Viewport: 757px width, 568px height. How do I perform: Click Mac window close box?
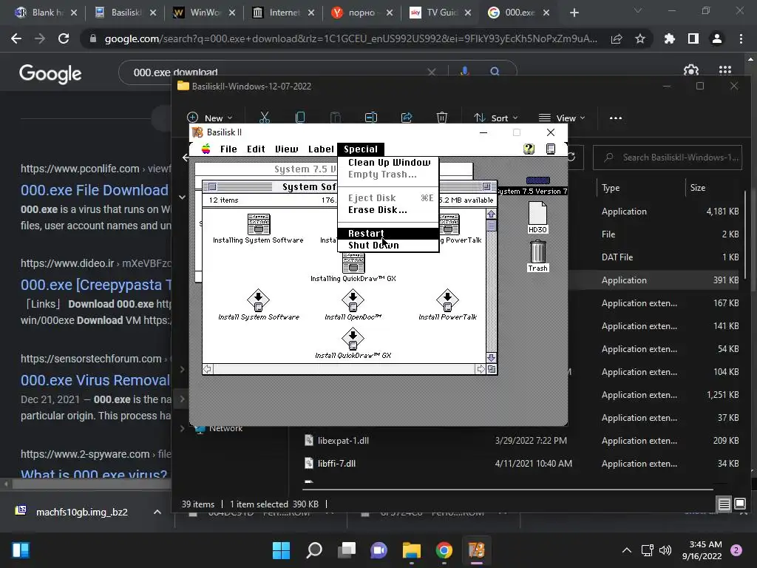point(212,187)
